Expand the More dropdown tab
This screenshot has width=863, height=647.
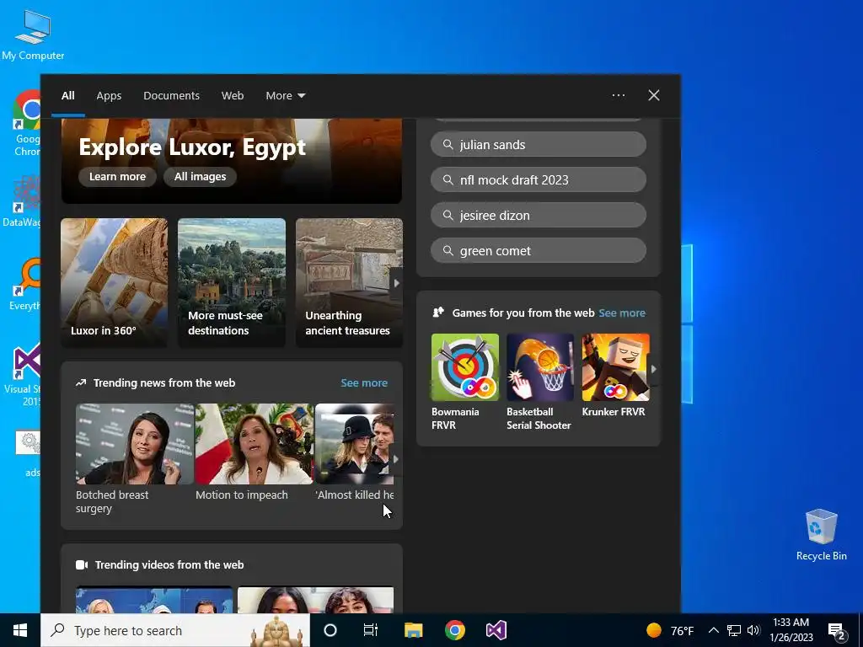285,96
